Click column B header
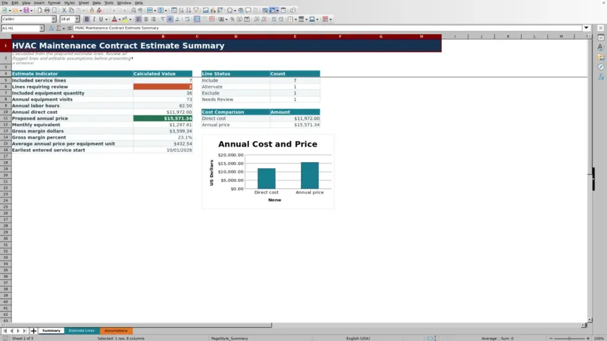This screenshot has width=607, height=341. [x=162, y=36]
